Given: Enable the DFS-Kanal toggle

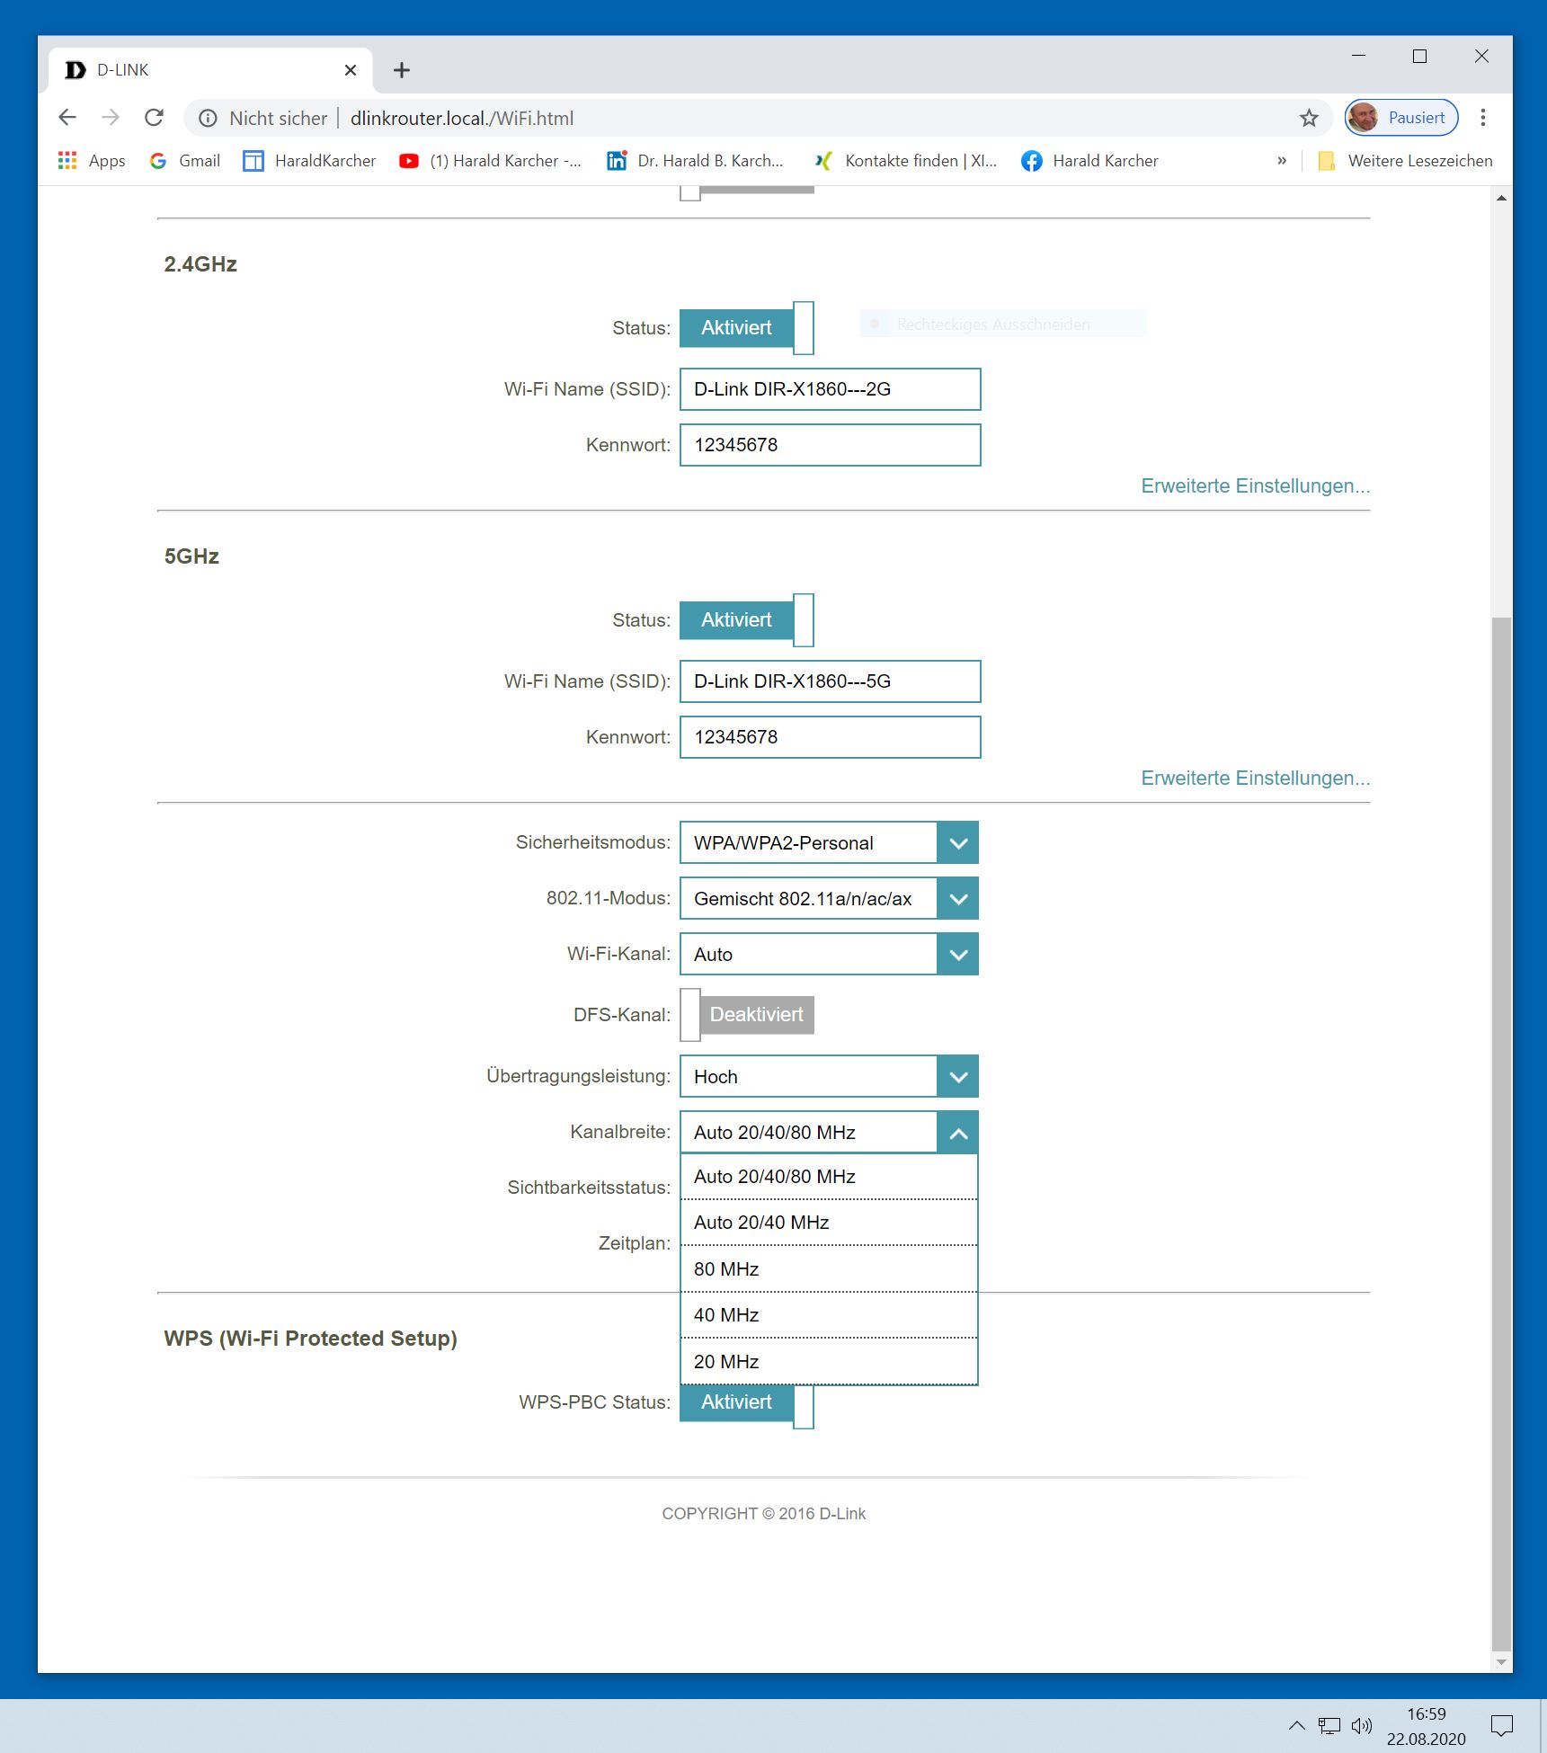Looking at the screenshot, I should pos(747,1015).
